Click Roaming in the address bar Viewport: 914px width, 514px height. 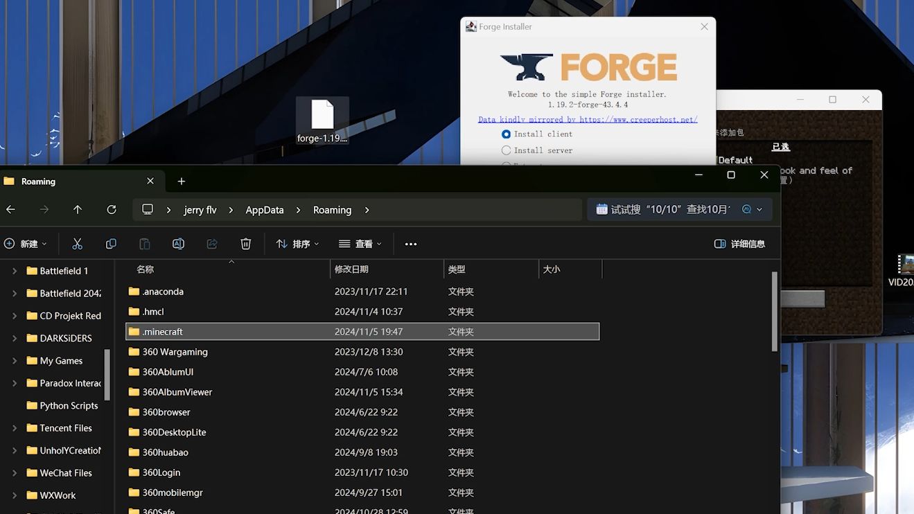click(333, 210)
